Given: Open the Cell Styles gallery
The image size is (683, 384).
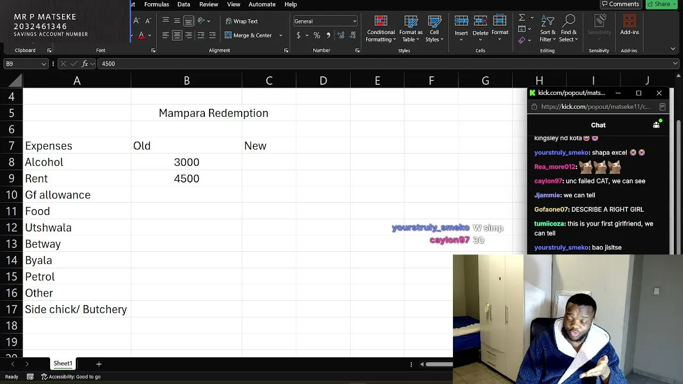Looking at the screenshot, I should click(x=434, y=29).
